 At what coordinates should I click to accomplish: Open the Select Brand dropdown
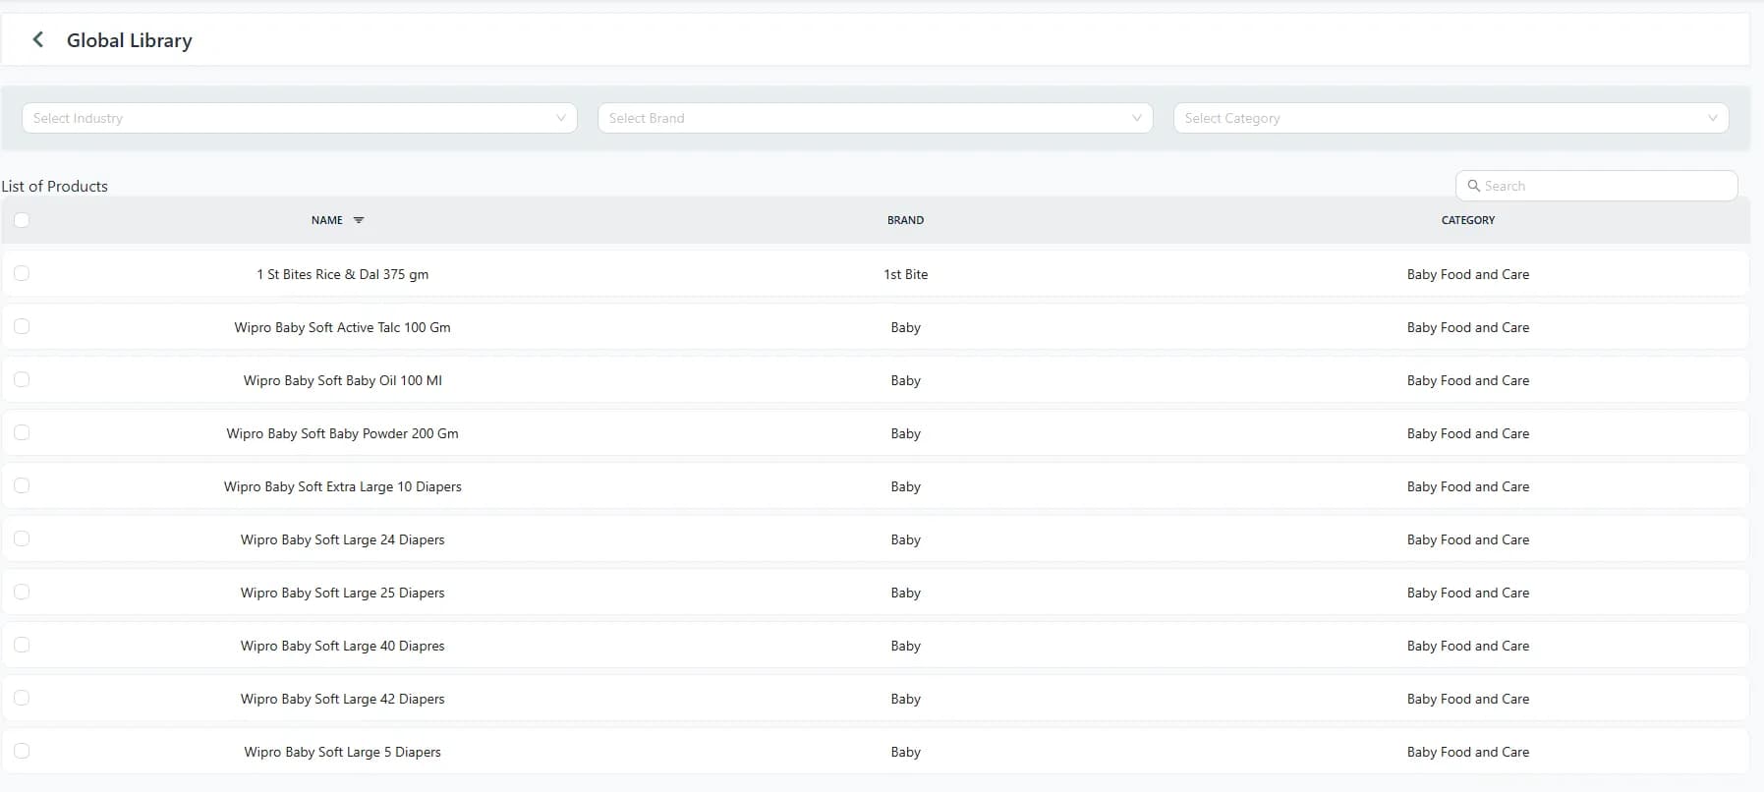(x=875, y=118)
